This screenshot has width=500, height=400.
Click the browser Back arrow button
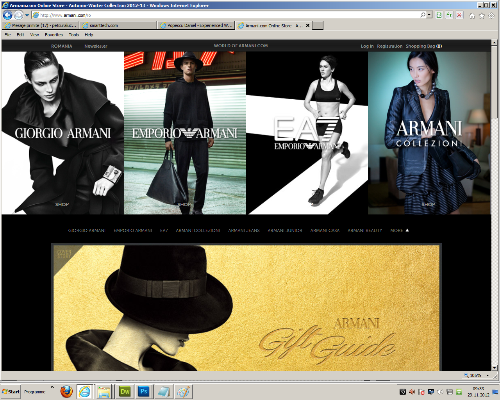pyautogui.click(x=7, y=15)
